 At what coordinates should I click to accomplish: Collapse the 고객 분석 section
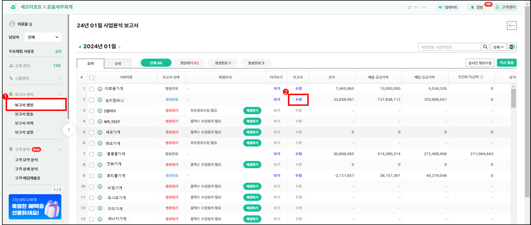coord(60,149)
